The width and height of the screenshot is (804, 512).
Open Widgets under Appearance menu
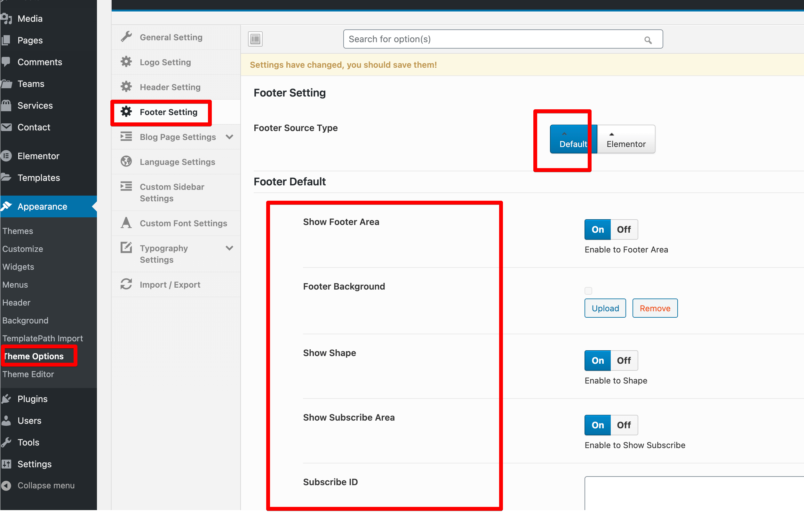(x=18, y=267)
